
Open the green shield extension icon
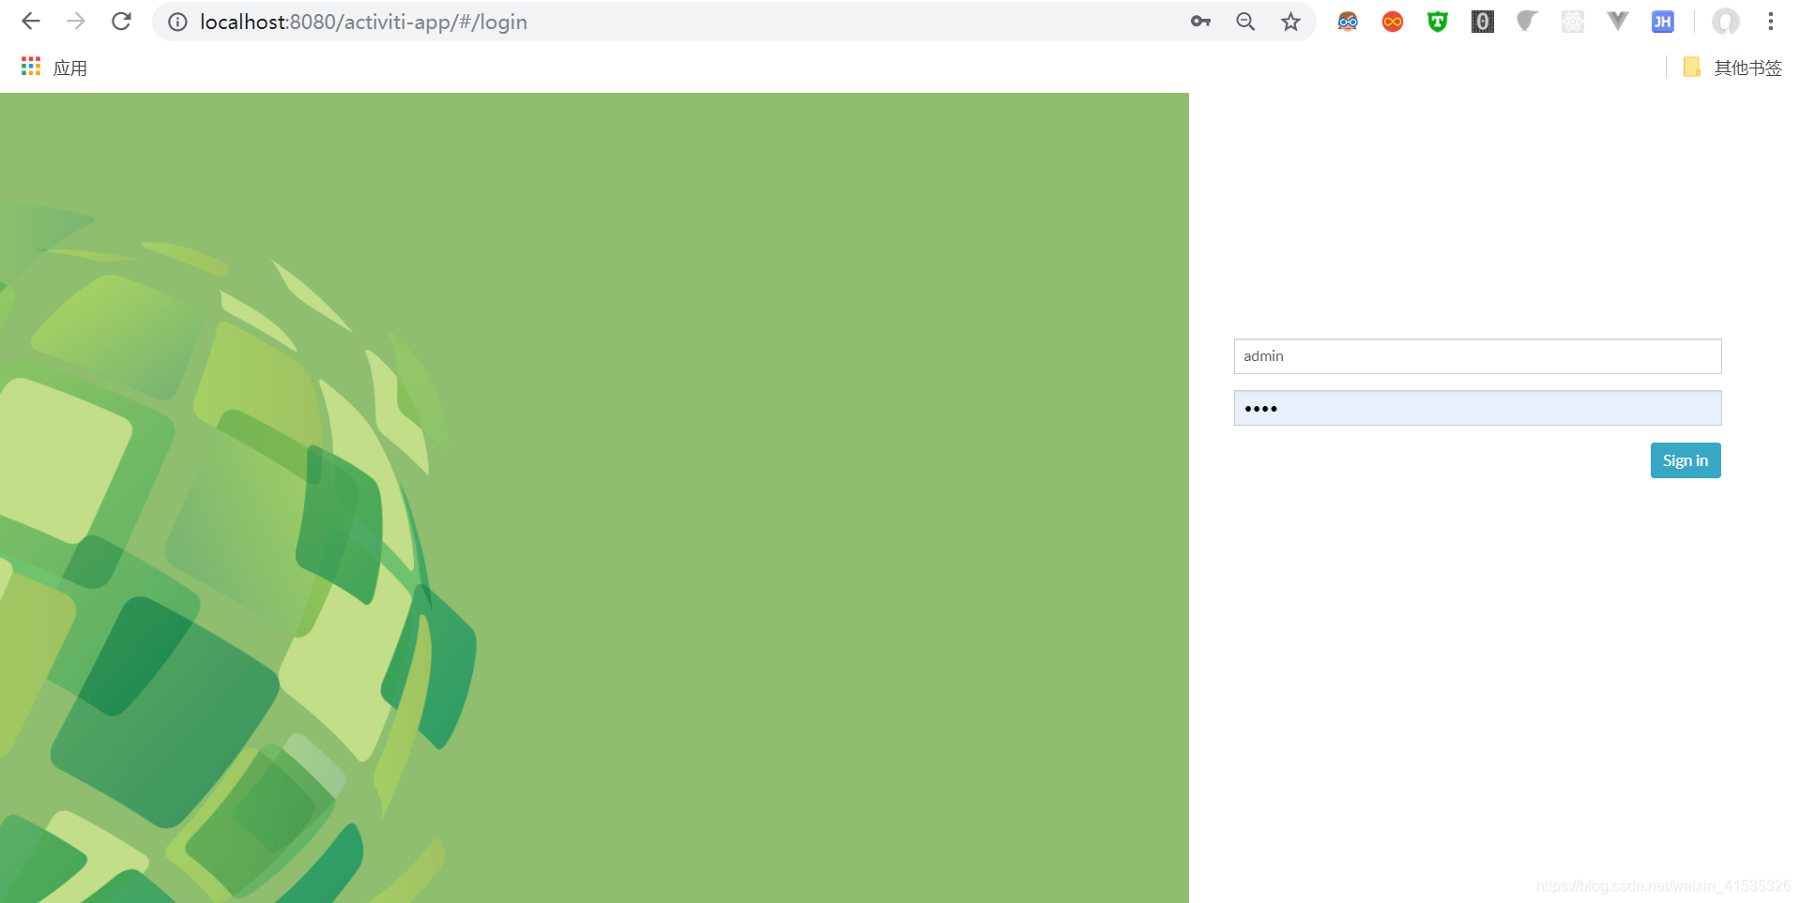click(x=1438, y=22)
